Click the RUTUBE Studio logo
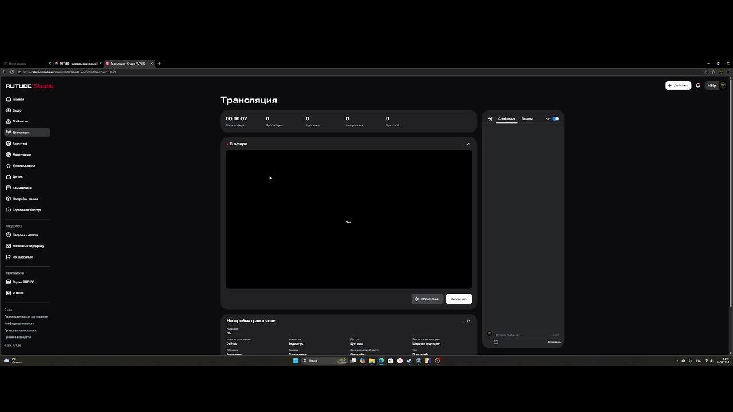Image resolution: width=733 pixels, height=412 pixels. pyautogui.click(x=29, y=86)
